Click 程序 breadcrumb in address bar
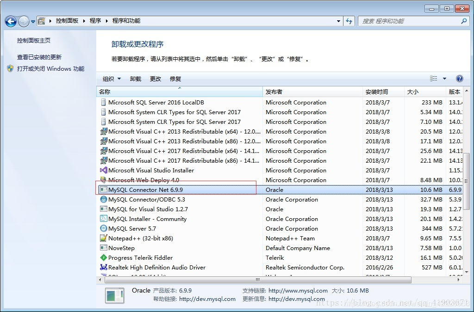Screen dimensions: 474x312 click(95, 21)
